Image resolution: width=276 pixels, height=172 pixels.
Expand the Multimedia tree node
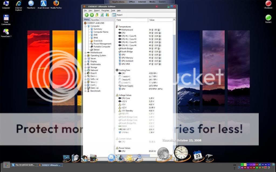85,64
